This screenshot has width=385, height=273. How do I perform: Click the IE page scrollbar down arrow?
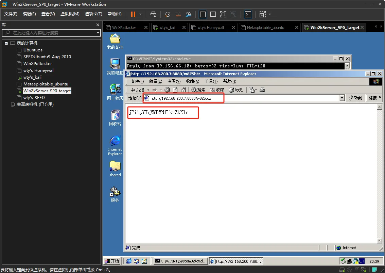(379, 241)
